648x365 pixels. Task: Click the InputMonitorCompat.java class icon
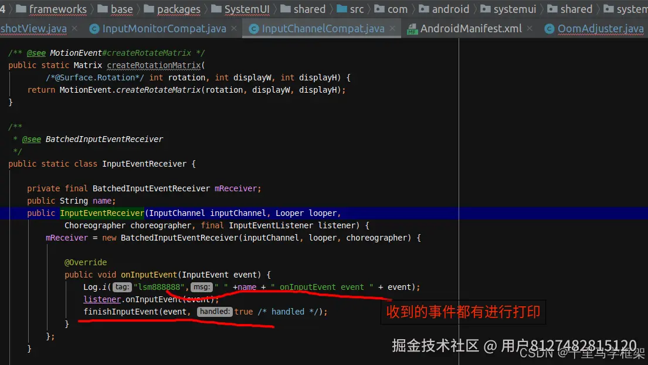point(94,29)
